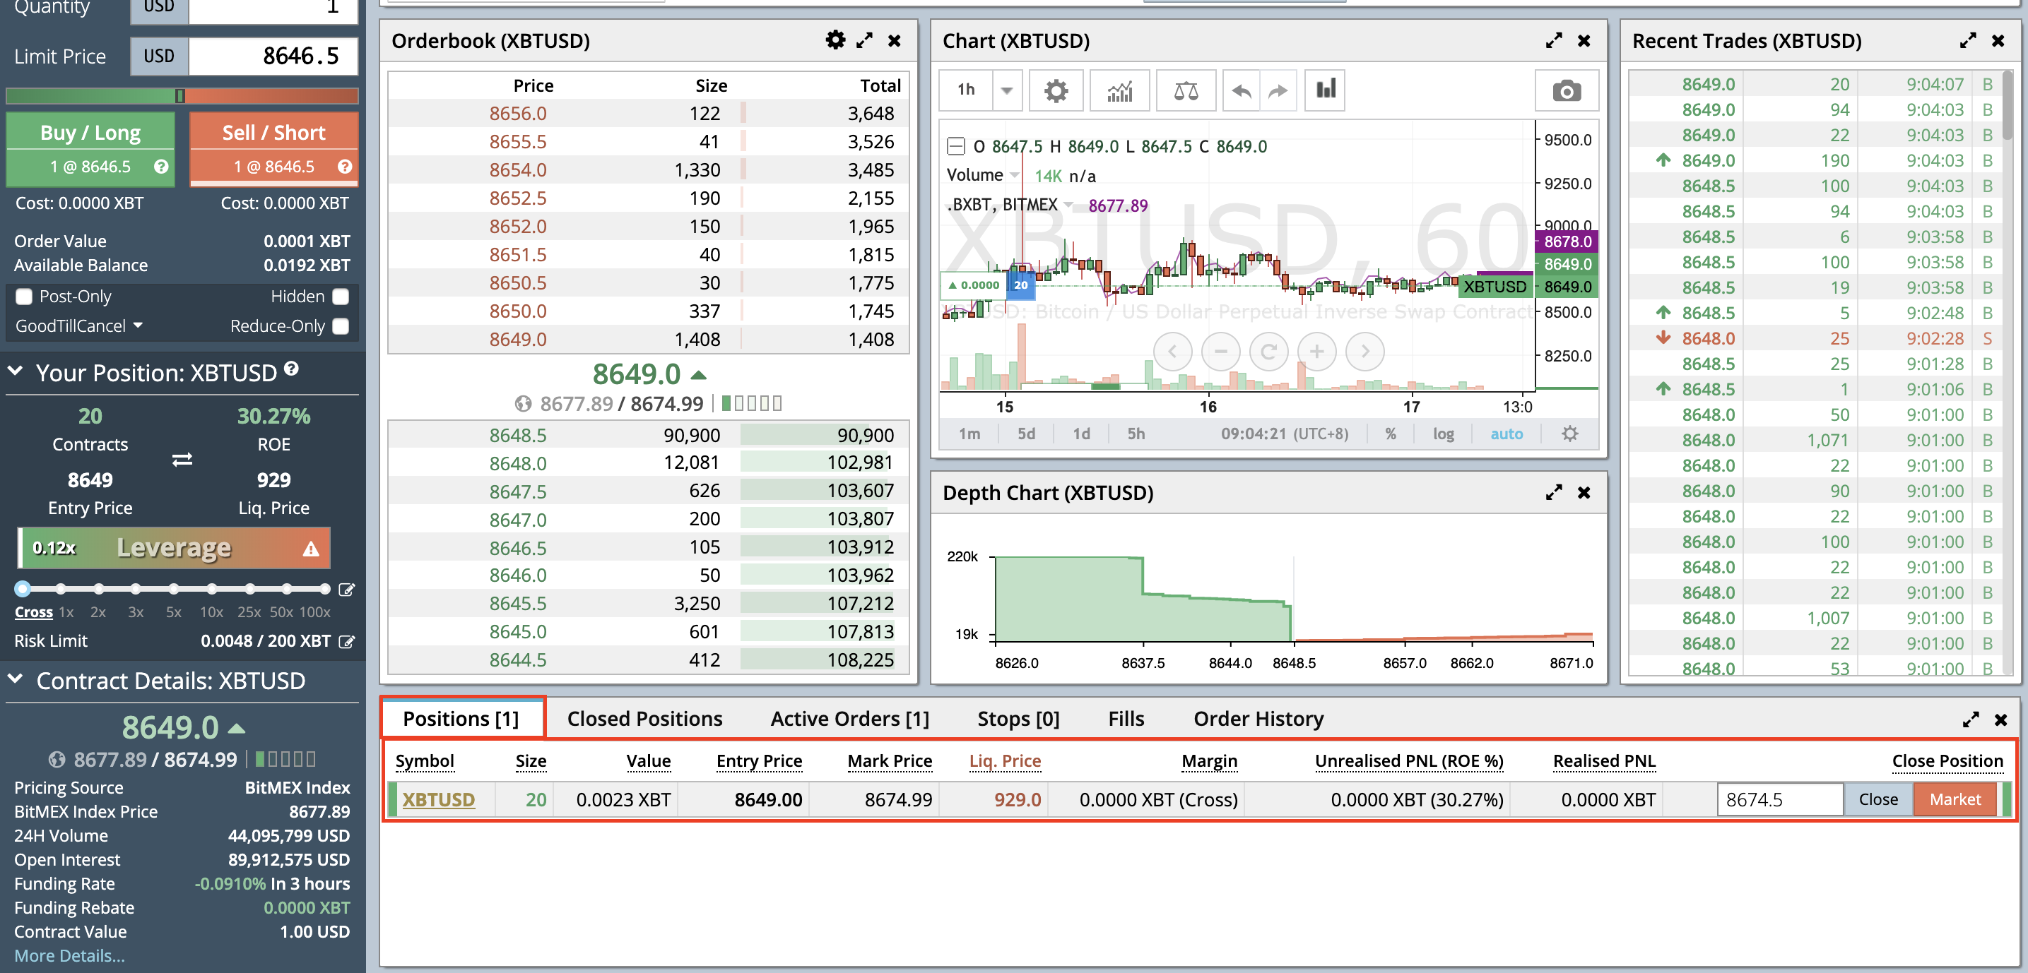
Task: Click the chart undo arrow
Action: (x=1241, y=90)
